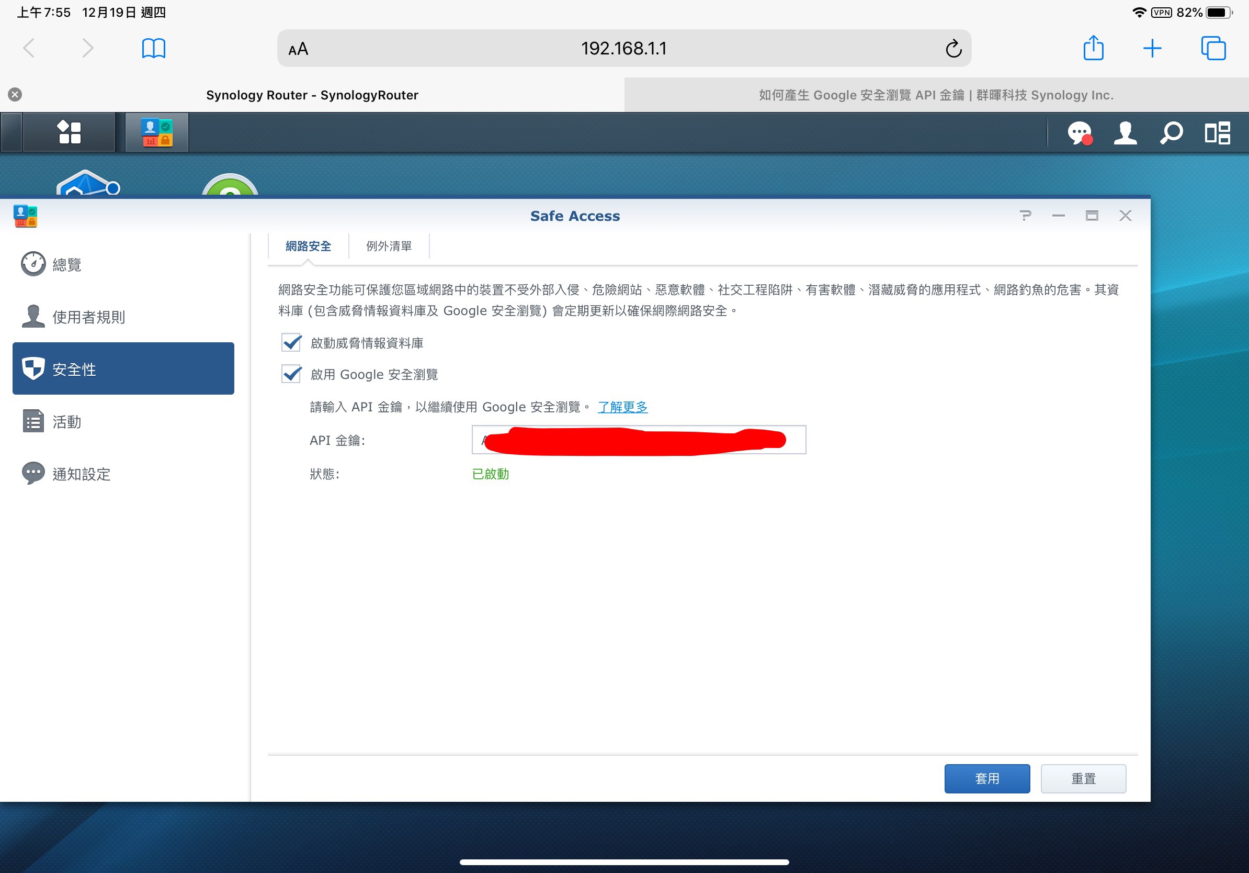1249x873 pixels.
Task: Switch to 網路安全 tab
Action: click(x=309, y=246)
